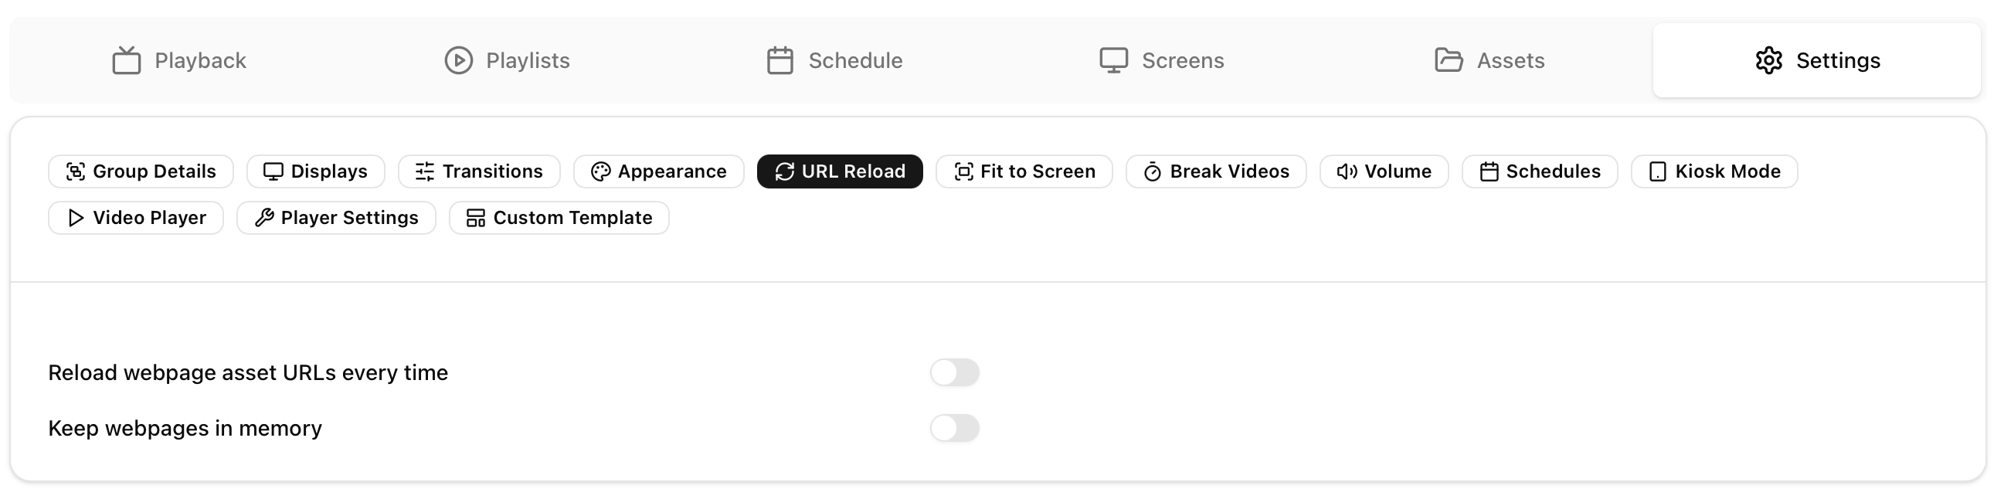Click the Appearance palette icon
This screenshot has height=499, width=2004.
point(600,171)
